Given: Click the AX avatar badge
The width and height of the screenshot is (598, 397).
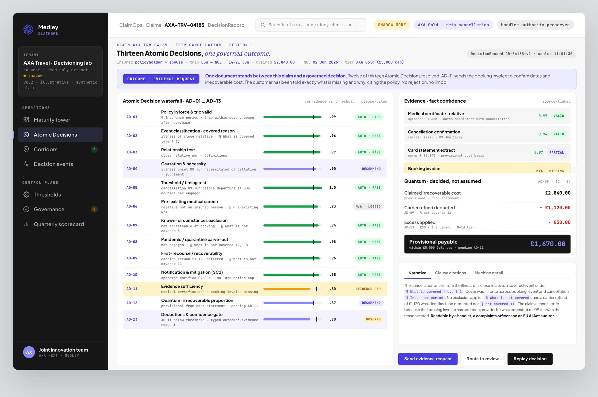Looking at the screenshot, I should pos(29,352).
